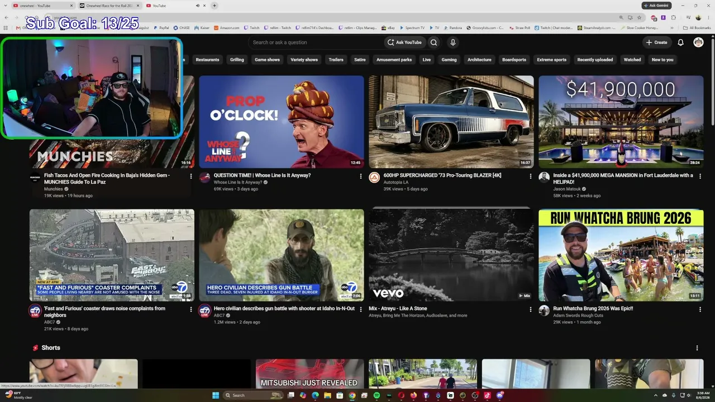Filter by the Gaming chip
Image resolution: width=715 pixels, height=402 pixels.
[x=449, y=60]
